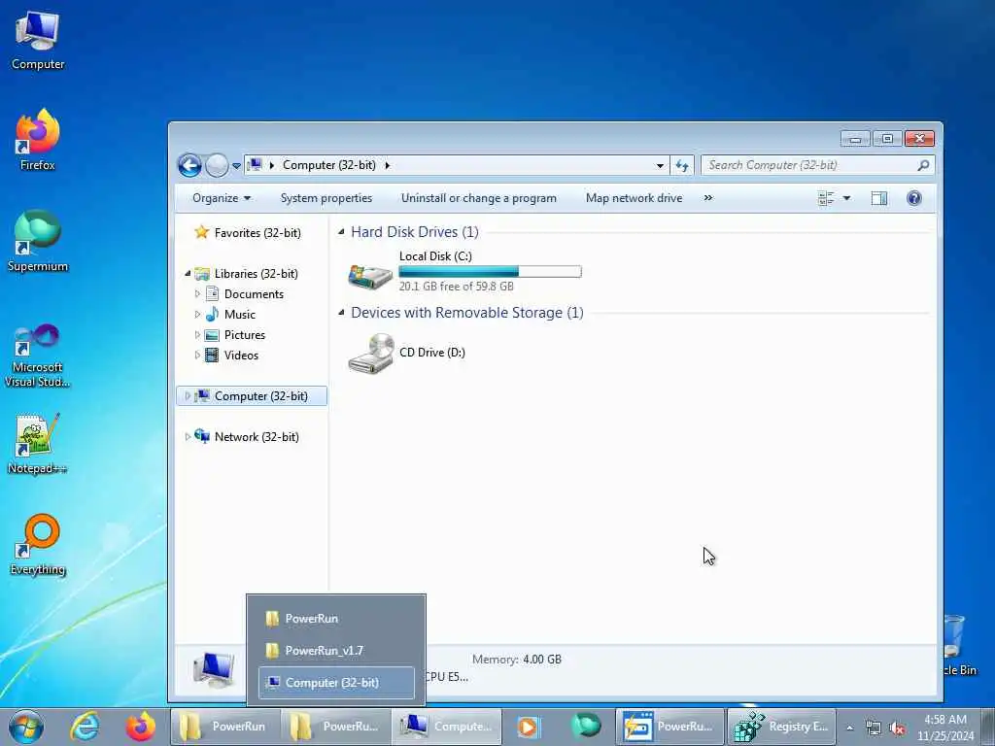Switch to the PowerRun folder taskbar button
Screen dimensions: 995x746
pos(224,727)
